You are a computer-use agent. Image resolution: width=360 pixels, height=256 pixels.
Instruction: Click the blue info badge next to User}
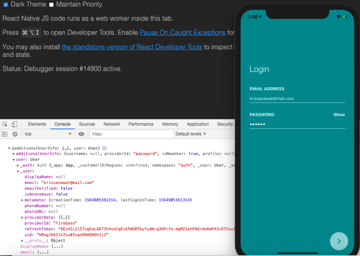tap(104, 148)
